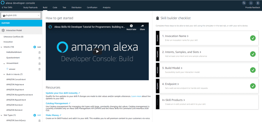Click the plus icon to add slot type
The image size is (262, 122).
tap(35, 115)
